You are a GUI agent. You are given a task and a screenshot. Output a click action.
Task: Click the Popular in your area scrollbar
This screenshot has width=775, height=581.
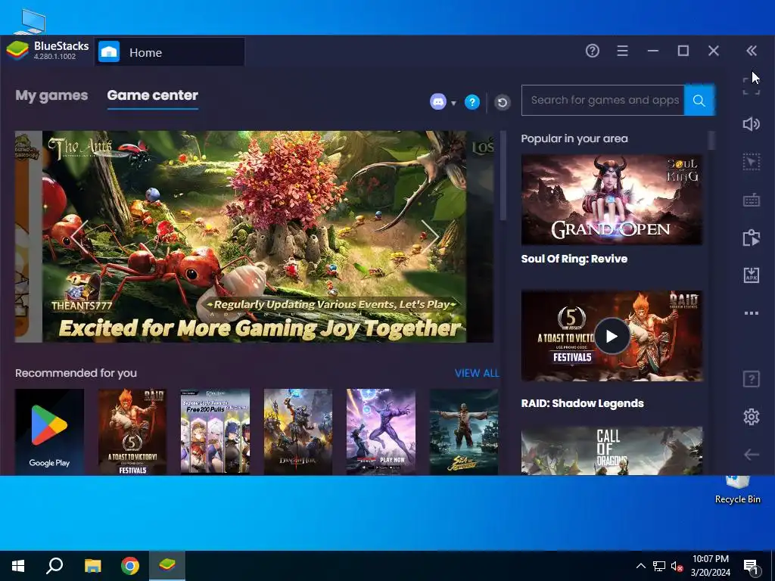point(711,140)
